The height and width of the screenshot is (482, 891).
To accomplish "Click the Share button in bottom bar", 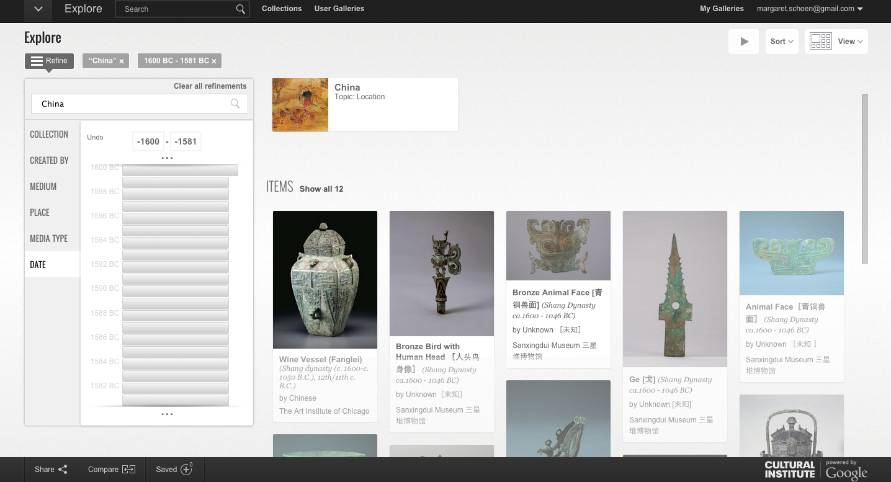I will tap(51, 470).
